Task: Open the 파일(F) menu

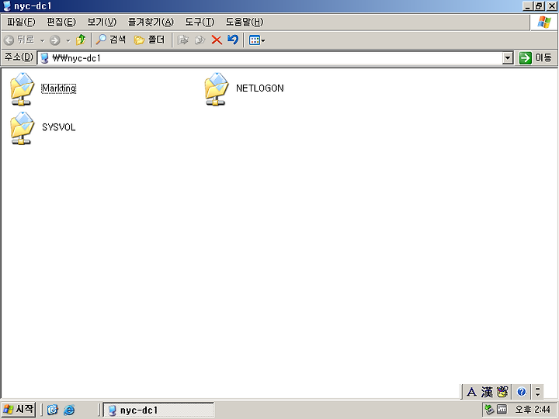Action: [x=21, y=22]
